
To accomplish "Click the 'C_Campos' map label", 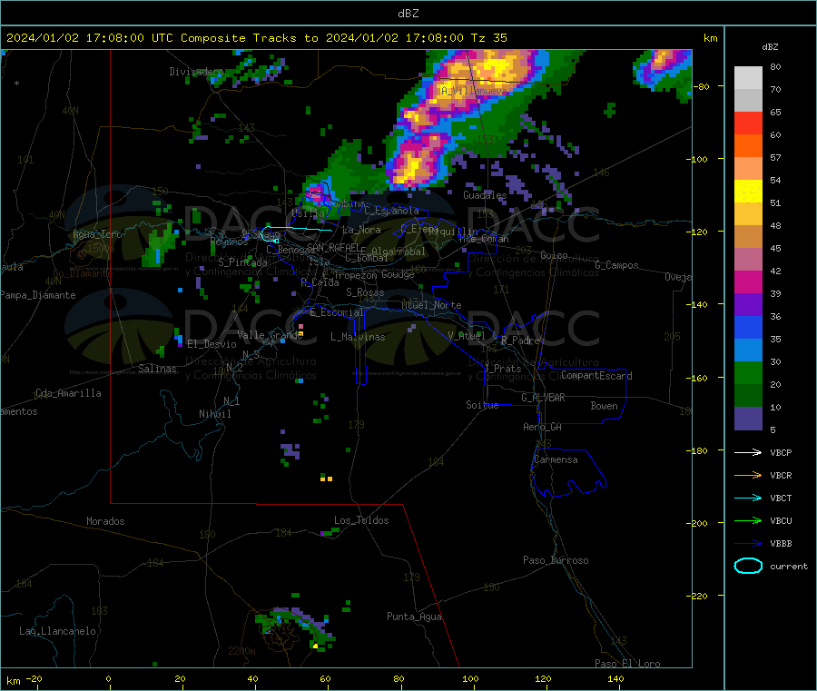I will click(x=617, y=265).
